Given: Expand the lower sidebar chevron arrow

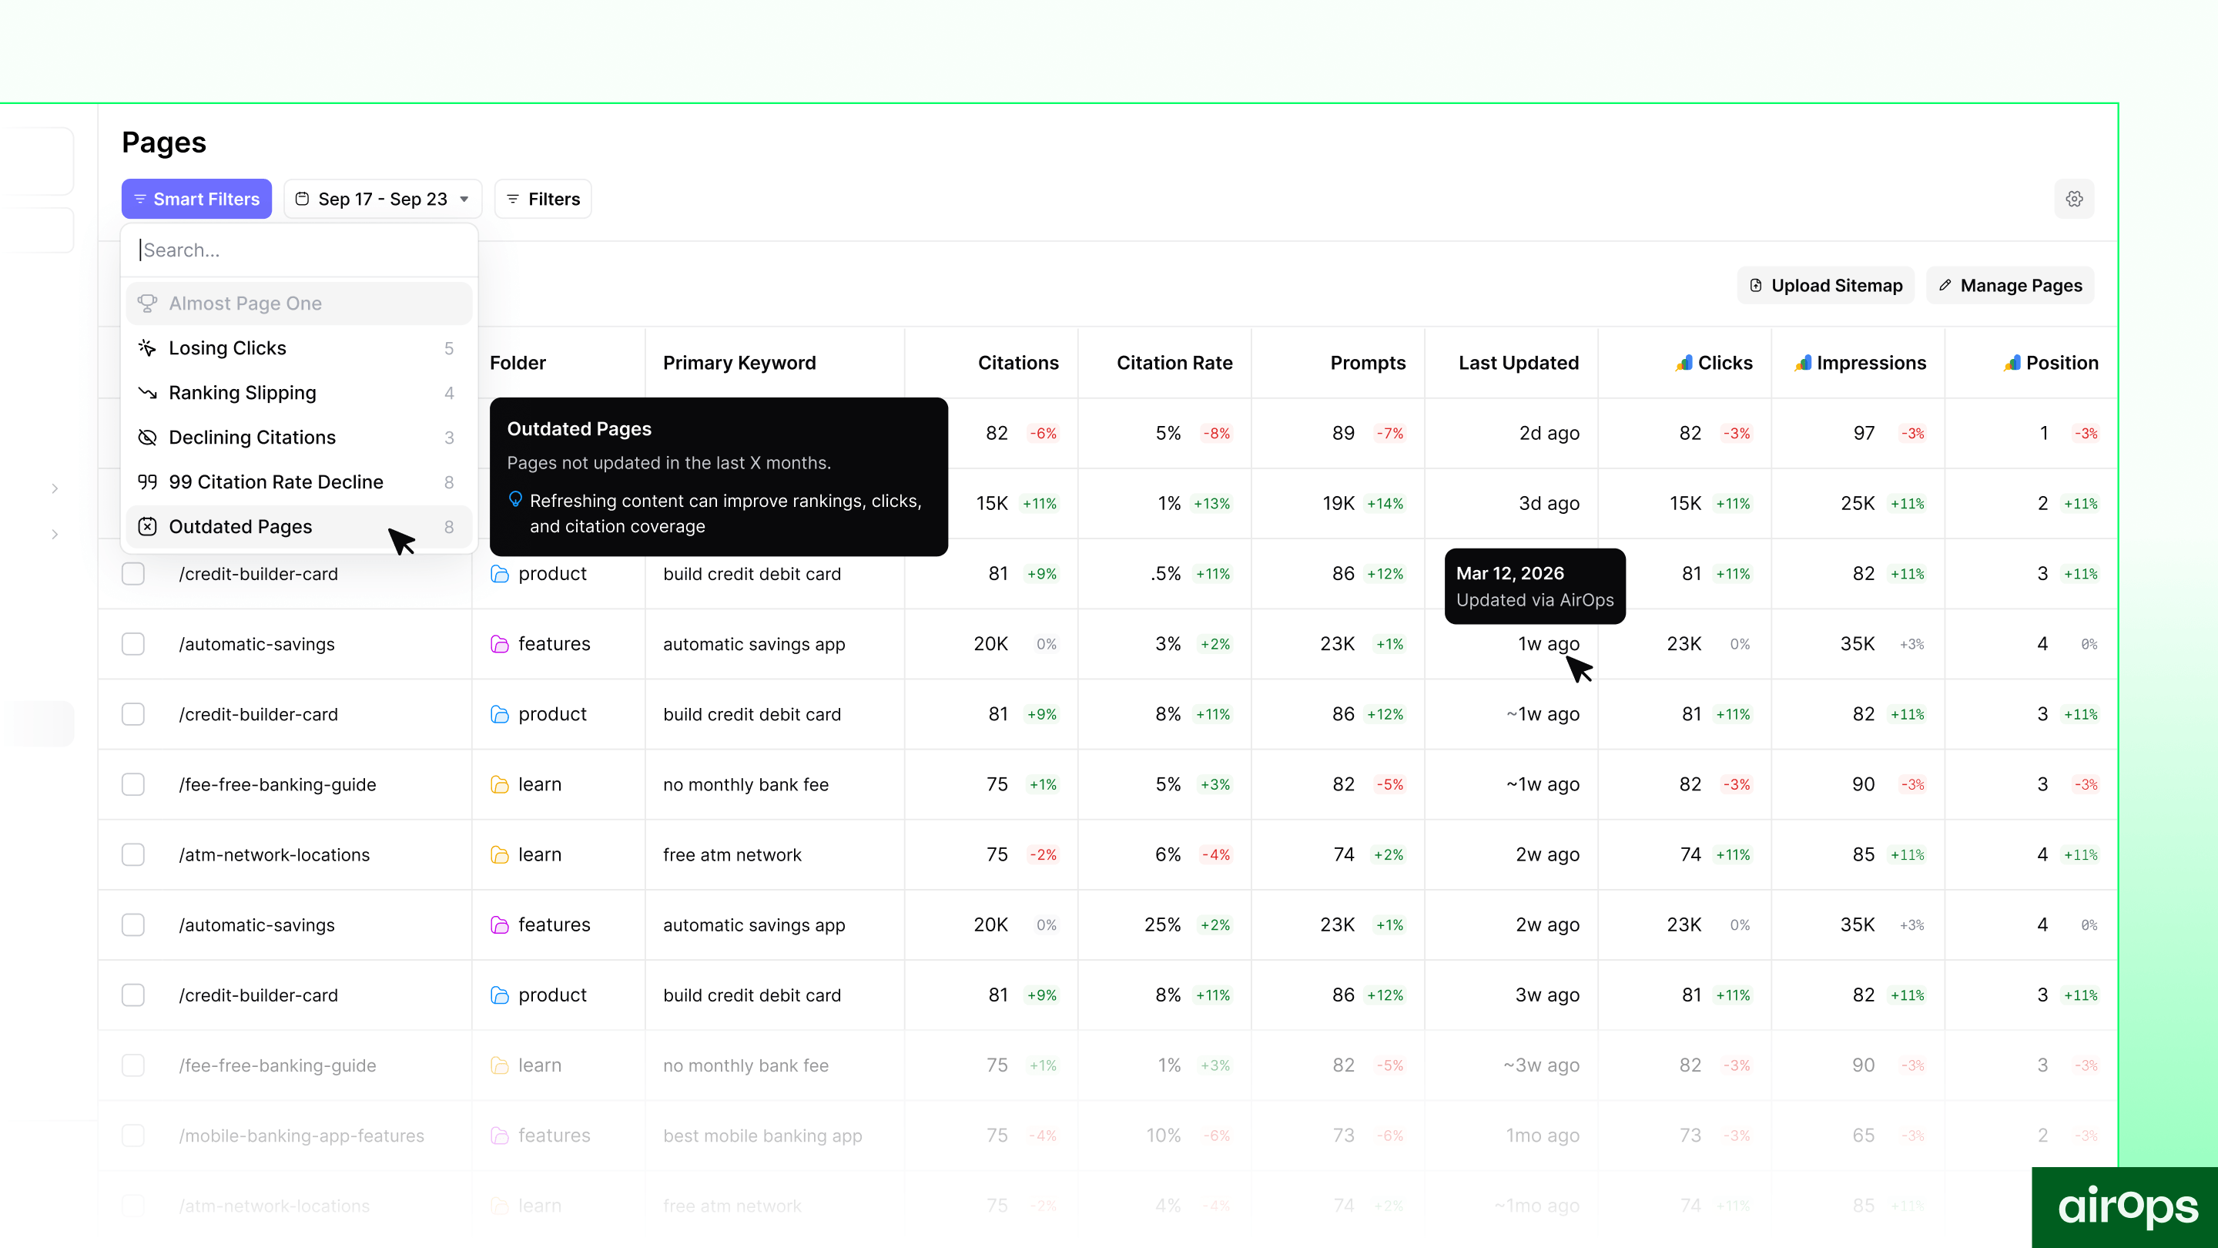Looking at the screenshot, I should [x=55, y=534].
